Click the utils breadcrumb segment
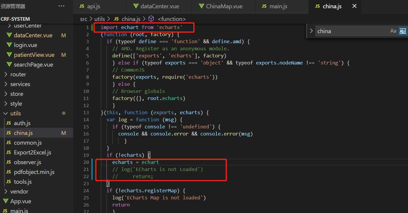Viewport: 408px width, 213px height. click(100, 19)
